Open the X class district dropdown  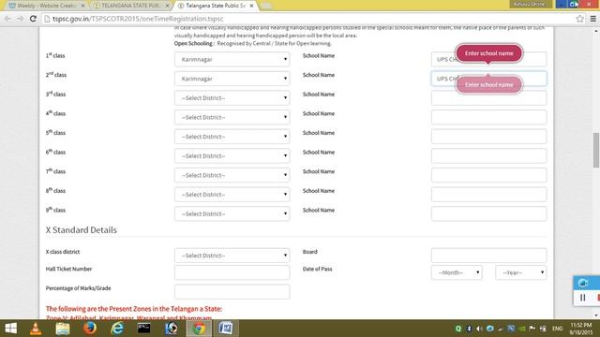[232, 256]
